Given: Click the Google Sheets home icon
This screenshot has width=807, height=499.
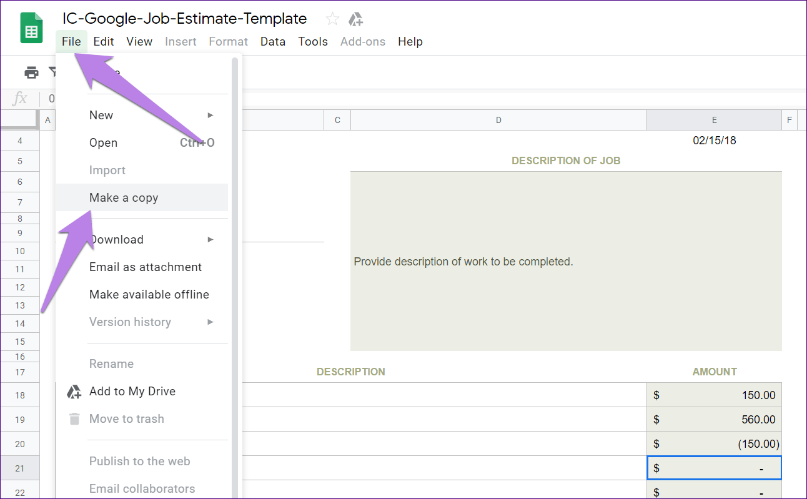Looking at the screenshot, I should [x=31, y=29].
